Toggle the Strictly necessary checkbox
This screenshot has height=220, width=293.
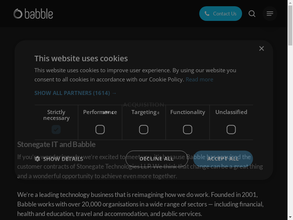coord(56,129)
